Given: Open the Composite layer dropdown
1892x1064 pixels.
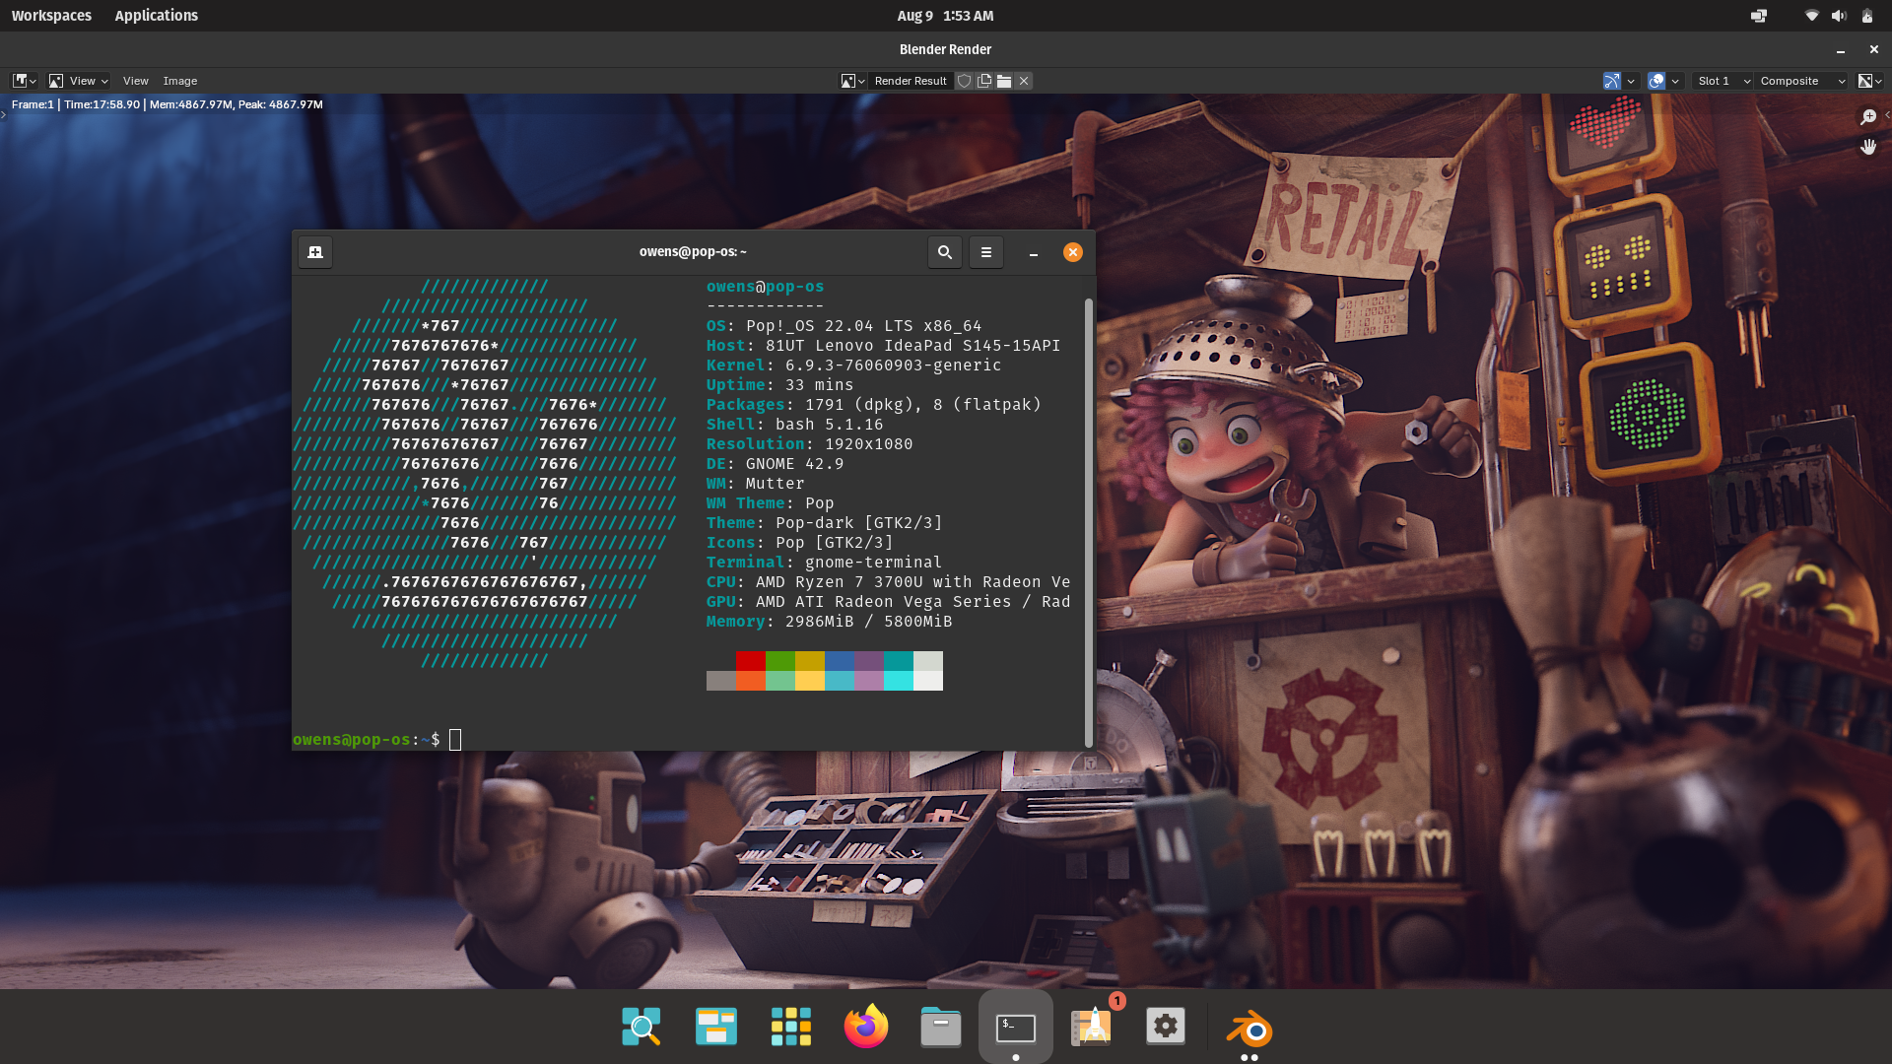Looking at the screenshot, I should pyautogui.click(x=1801, y=81).
